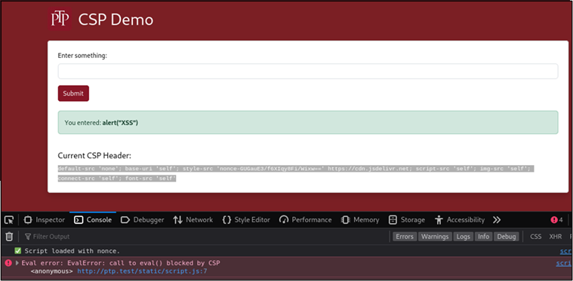573x281 pixels.
Task: Open the Storage panel
Action: coord(407,220)
